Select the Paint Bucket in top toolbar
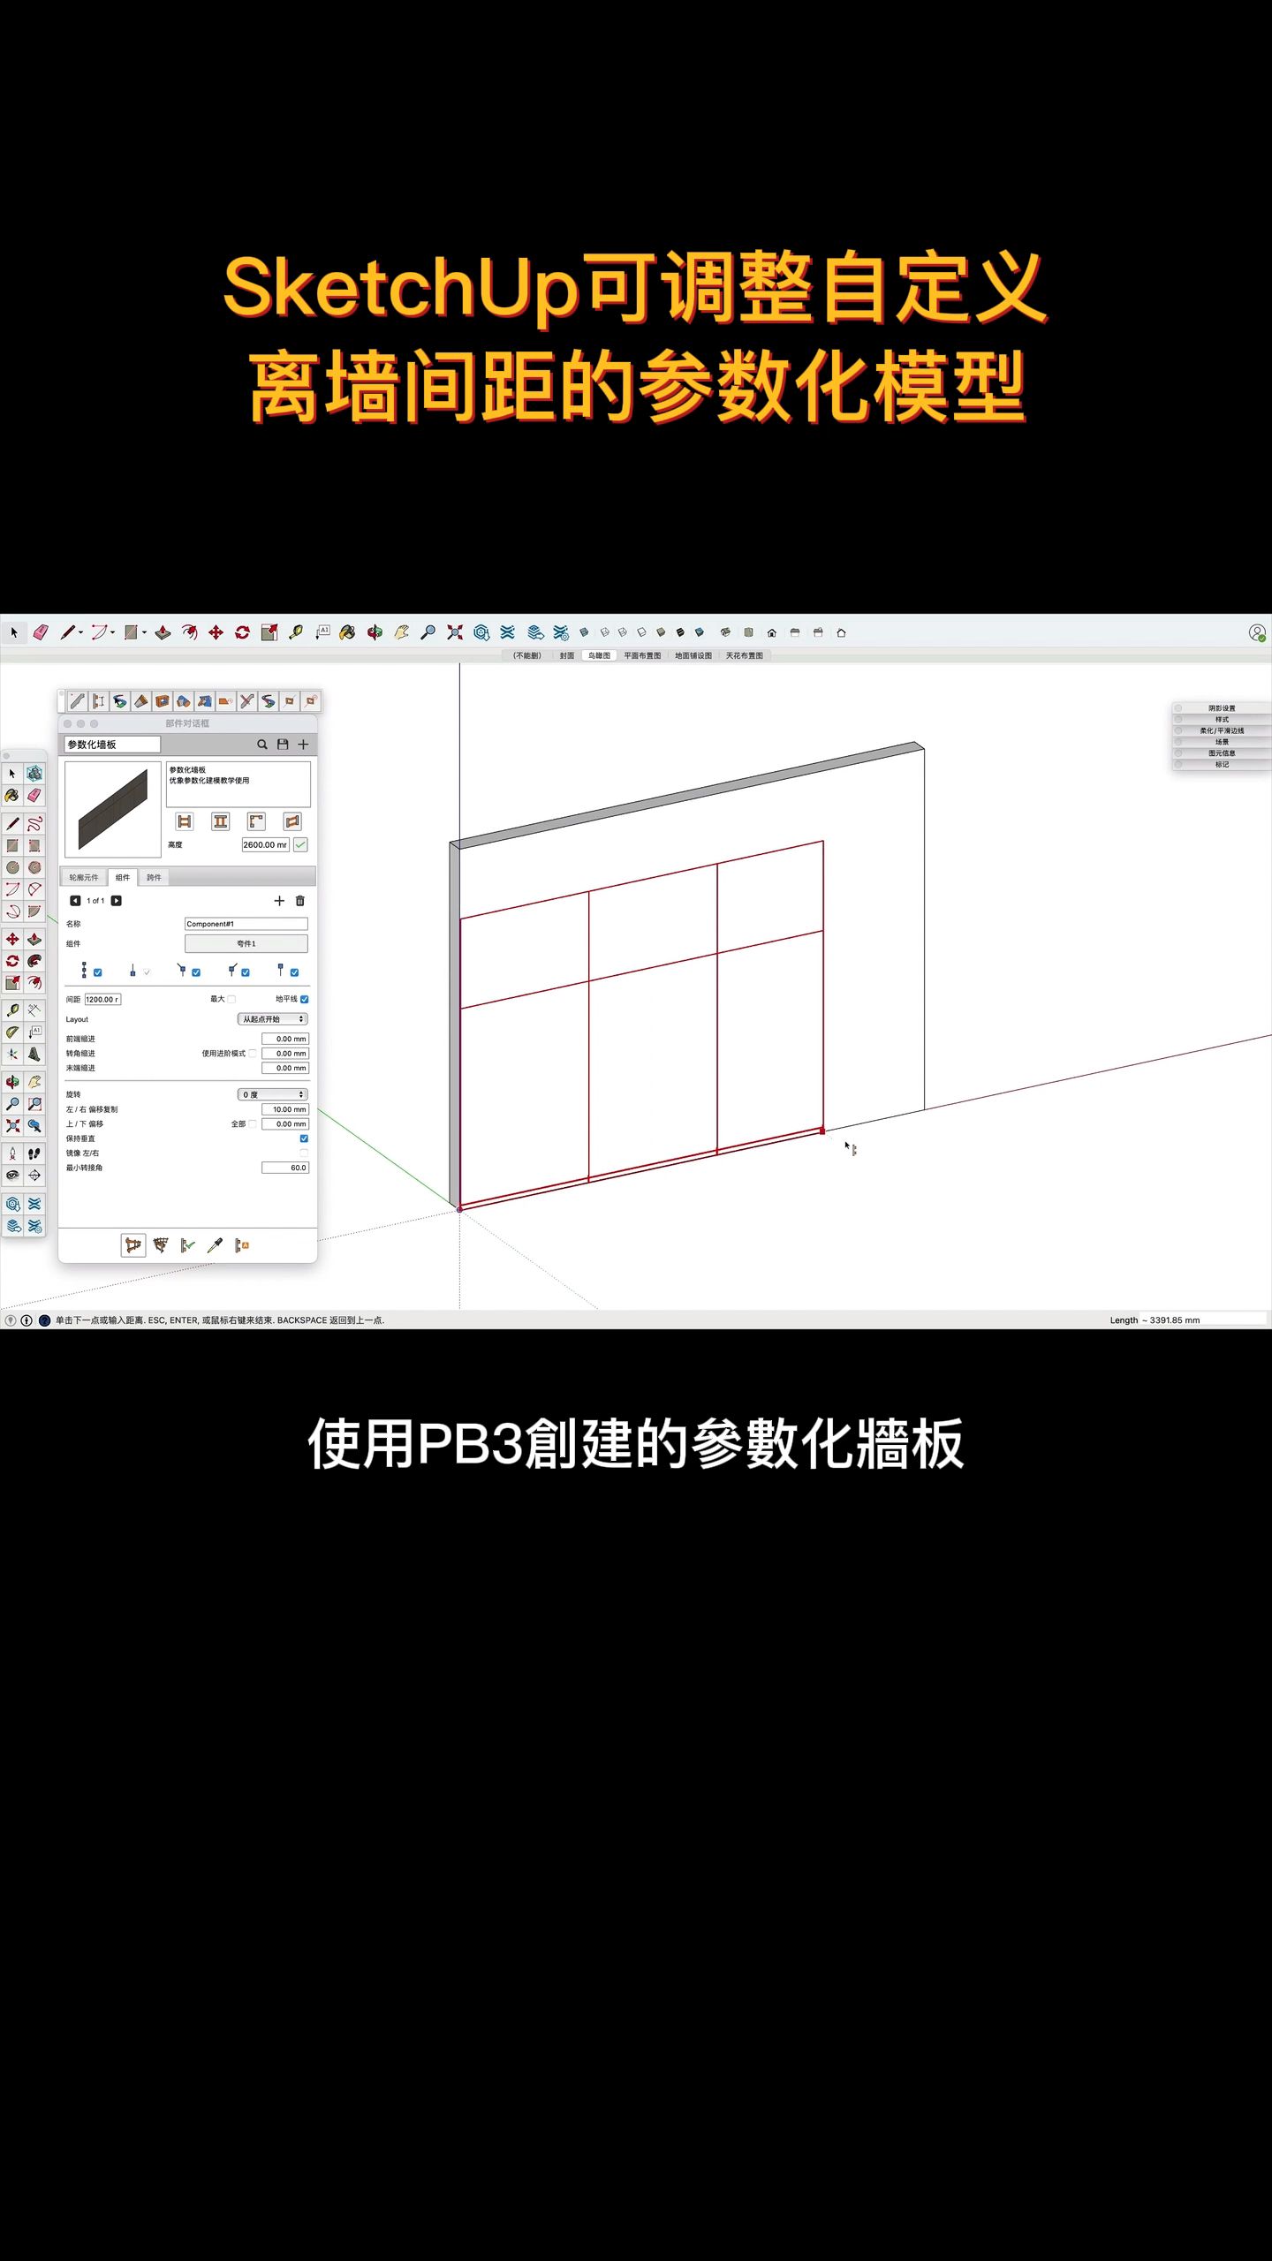The width and height of the screenshot is (1272, 2261). [x=347, y=632]
